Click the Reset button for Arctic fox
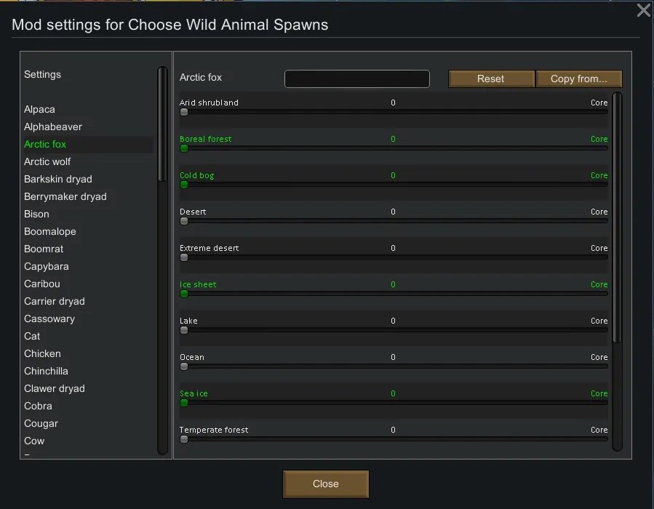 [491, 79]
